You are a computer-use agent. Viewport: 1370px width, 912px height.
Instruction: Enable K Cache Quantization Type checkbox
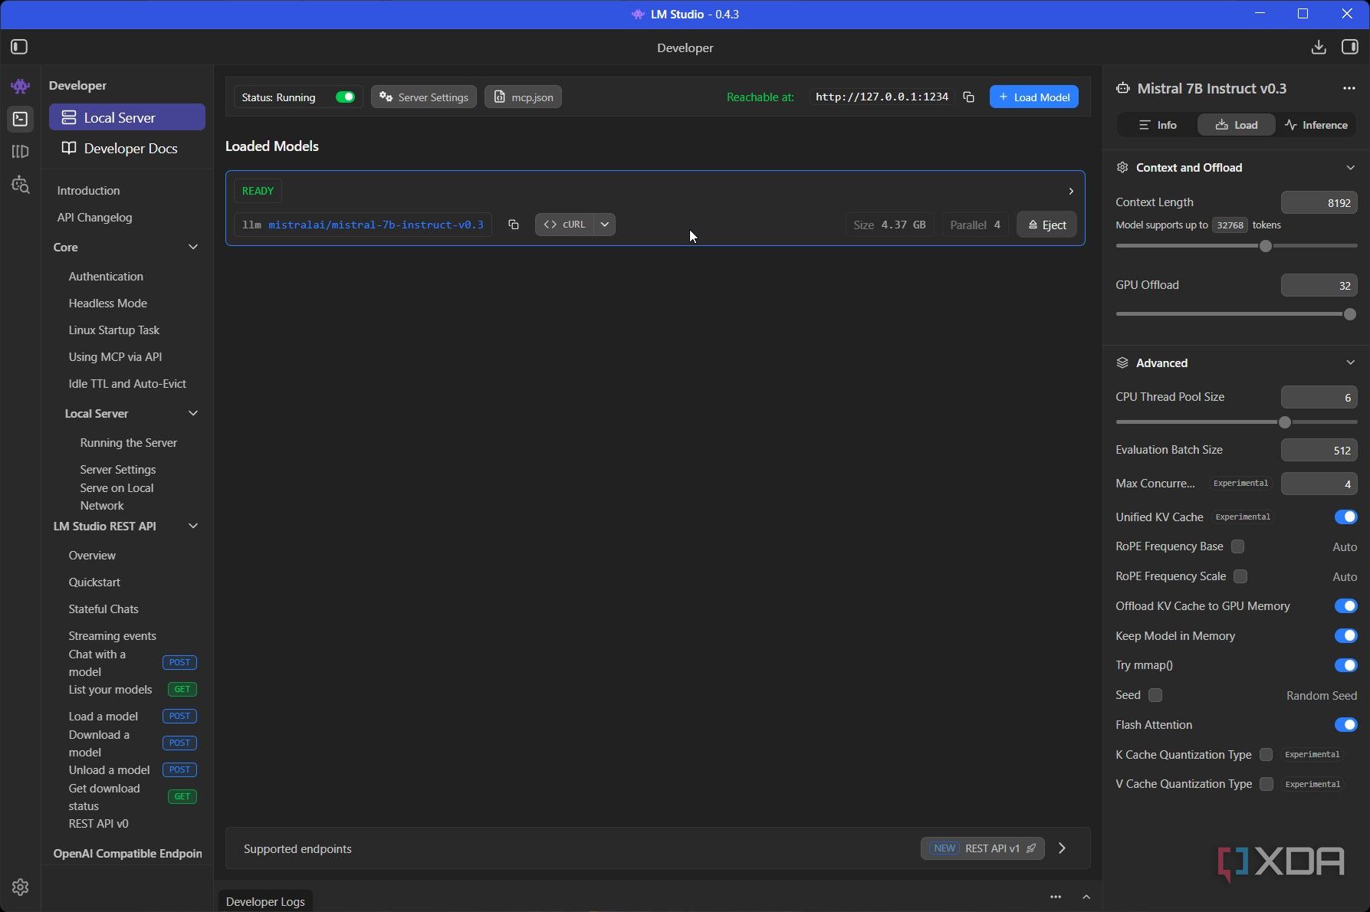pos(1266,755)
